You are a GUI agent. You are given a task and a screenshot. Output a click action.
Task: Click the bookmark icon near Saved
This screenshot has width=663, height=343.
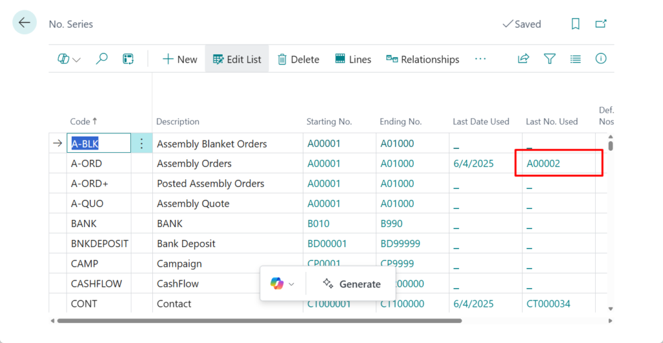pos(575,24)
